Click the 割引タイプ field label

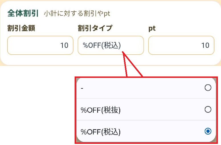click(95, 28)
